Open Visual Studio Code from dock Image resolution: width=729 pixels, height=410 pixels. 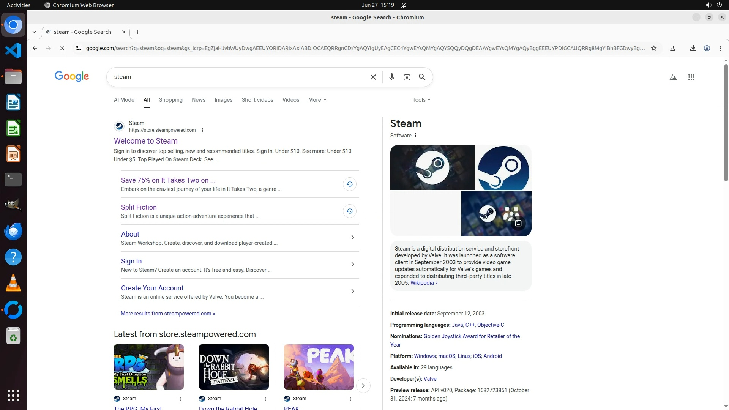(x=13, y=50)
